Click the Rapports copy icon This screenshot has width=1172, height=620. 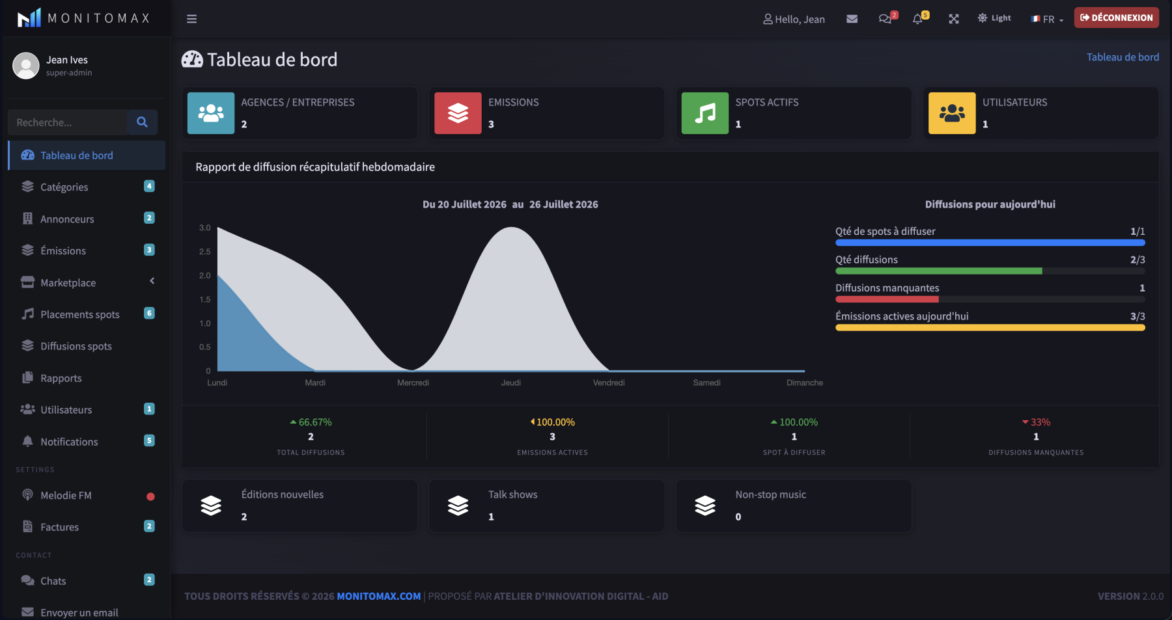click(27, 378)
